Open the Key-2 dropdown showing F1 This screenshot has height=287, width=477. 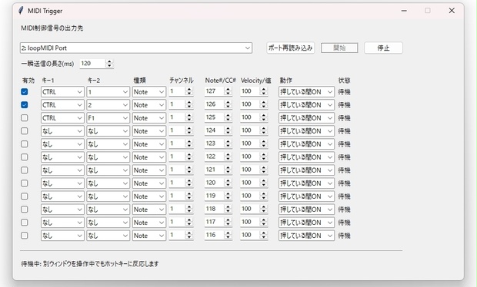click(108, 117)
